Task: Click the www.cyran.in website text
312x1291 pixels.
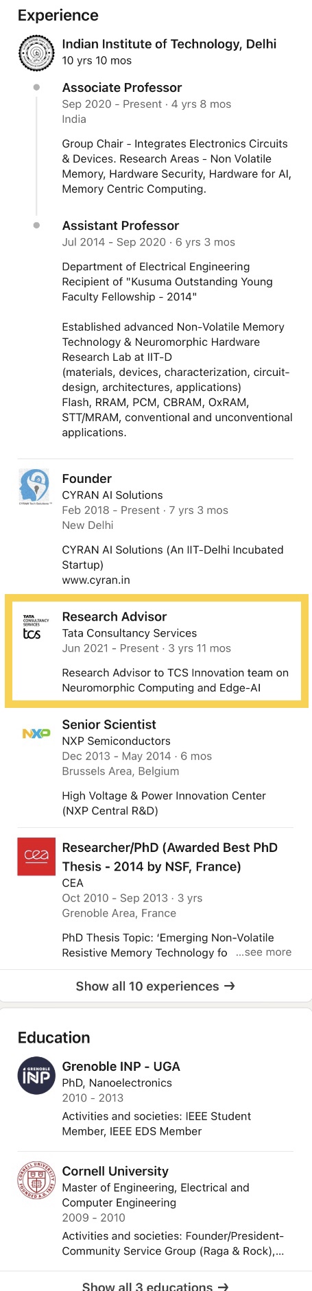Action: [96, 580]
